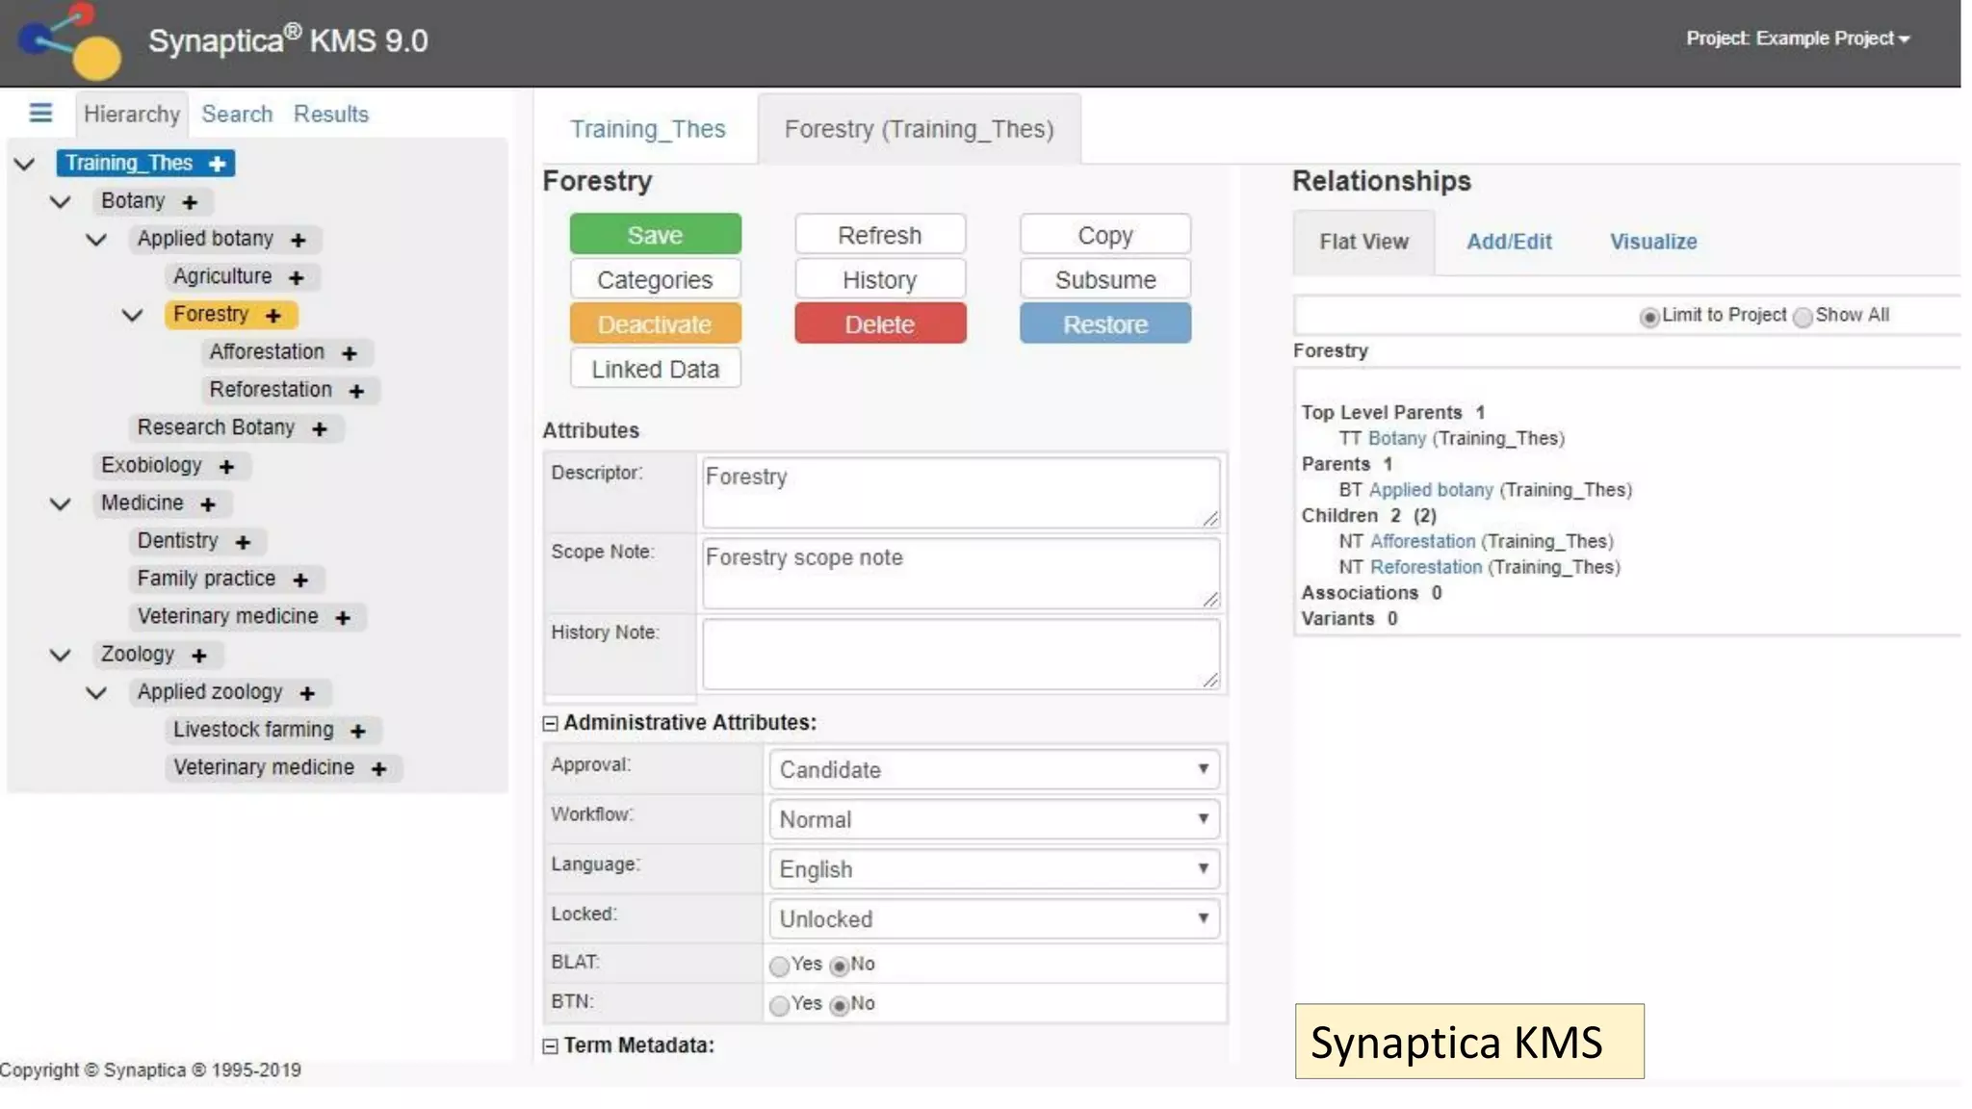Click plus icon beside Applied botany
Screen dimensions: 1972x1109
[x=298, y=240]
